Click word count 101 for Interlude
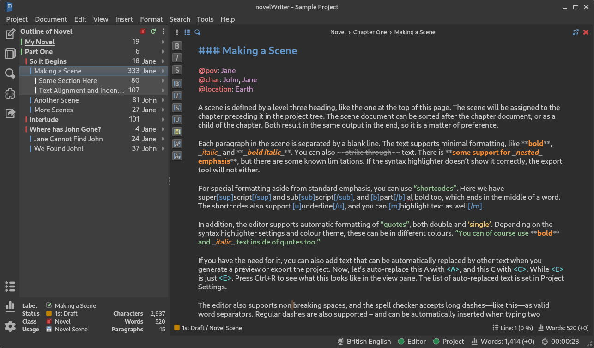The width and height of the screenshot is (594, 348). tap(134, 119)
